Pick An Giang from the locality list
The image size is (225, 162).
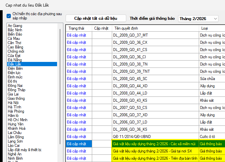tap(15, 26)
